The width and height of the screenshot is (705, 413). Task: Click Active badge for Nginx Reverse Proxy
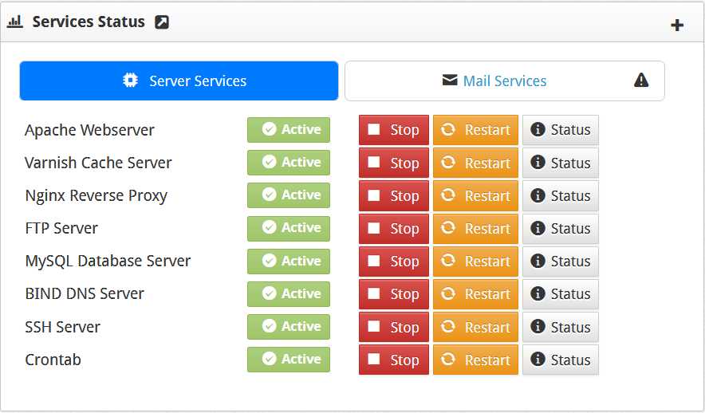pyautogui.click(x=289, y=195)
